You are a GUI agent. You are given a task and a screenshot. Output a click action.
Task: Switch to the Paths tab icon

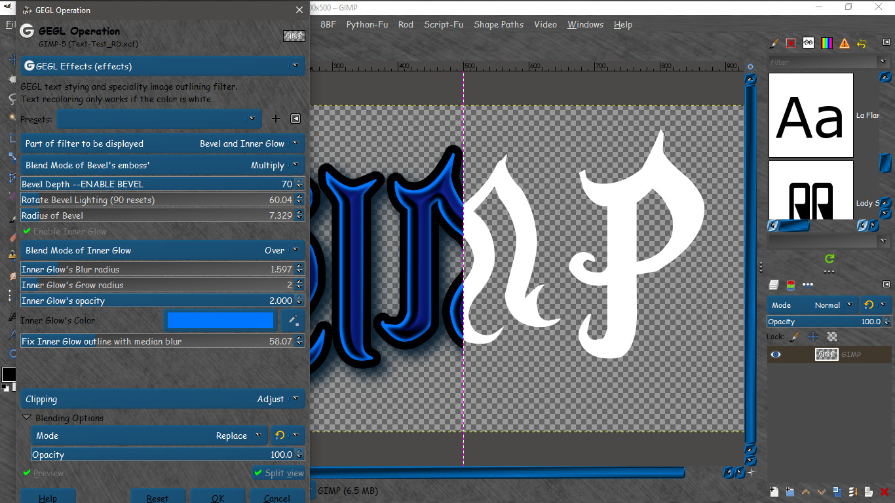(808, 285)
